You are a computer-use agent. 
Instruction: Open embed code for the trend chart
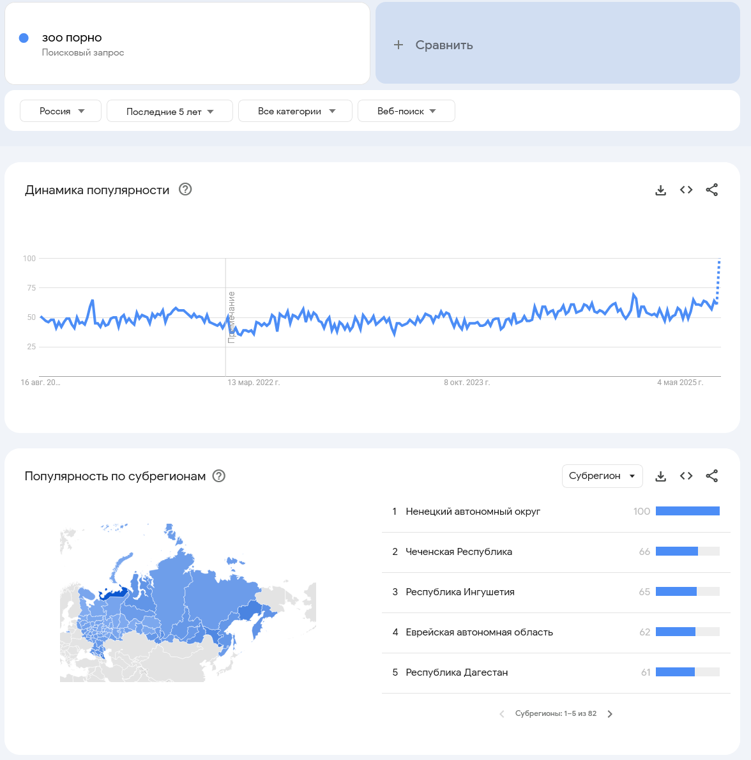[687, 190]
